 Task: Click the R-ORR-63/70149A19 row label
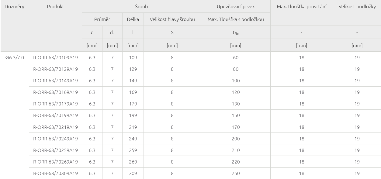(55, 81)
